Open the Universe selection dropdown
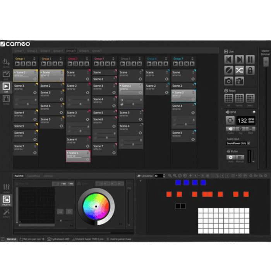Screen dimensions: 271x271 click(159, 176)
